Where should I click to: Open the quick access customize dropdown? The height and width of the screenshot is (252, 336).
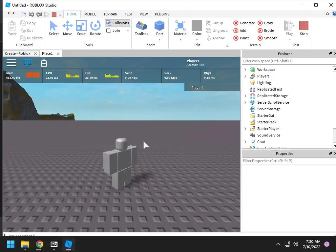[x=60, y=14]
